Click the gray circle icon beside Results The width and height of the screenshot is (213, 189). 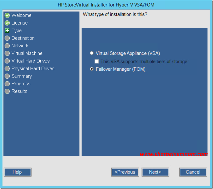coord(7,91)
